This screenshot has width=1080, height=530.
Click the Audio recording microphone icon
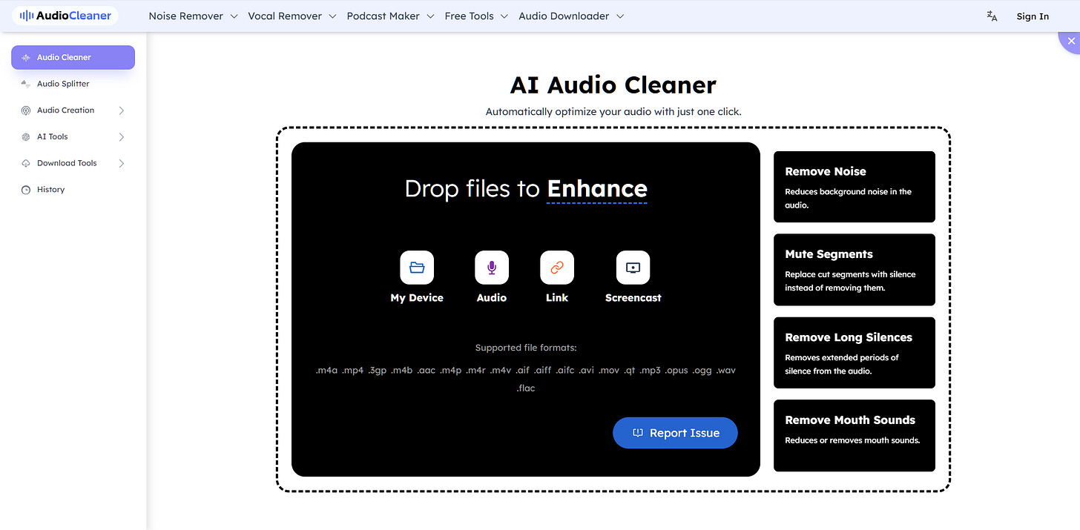(x=491, y=268)
